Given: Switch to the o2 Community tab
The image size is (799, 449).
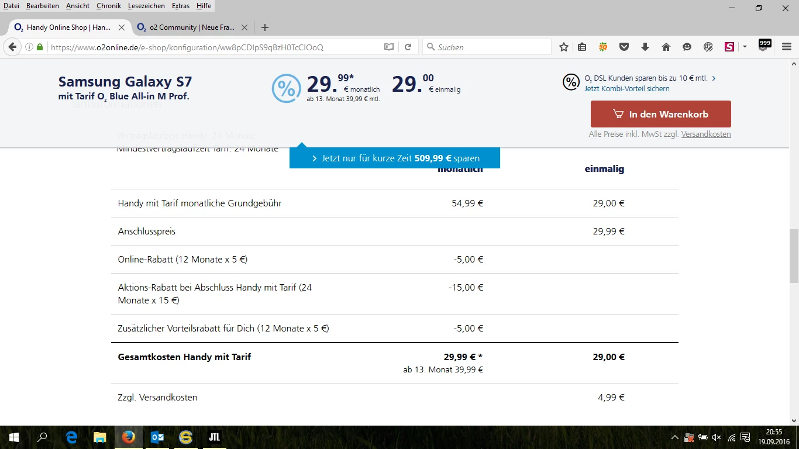Looking at the screenshot, I should click(192, 27).
